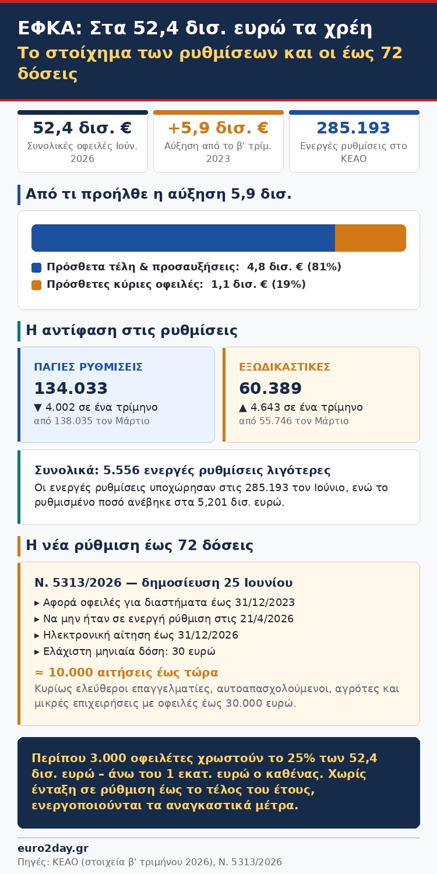
Task: Click the orange legend square for κύριες οφειλές
Action: (36, 285)
